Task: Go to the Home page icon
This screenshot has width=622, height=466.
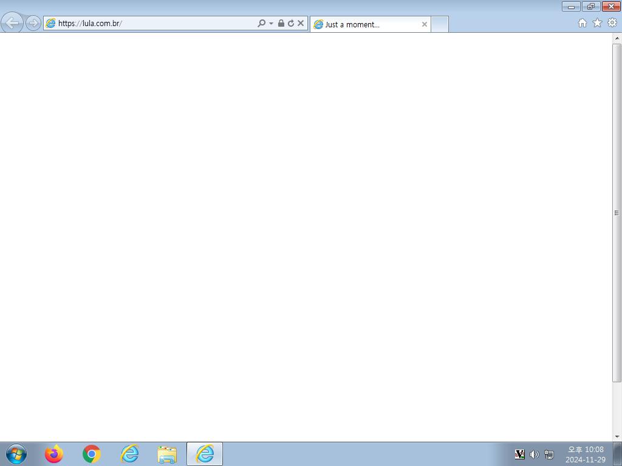Action: pyautogui.click(x=583, y=23)
